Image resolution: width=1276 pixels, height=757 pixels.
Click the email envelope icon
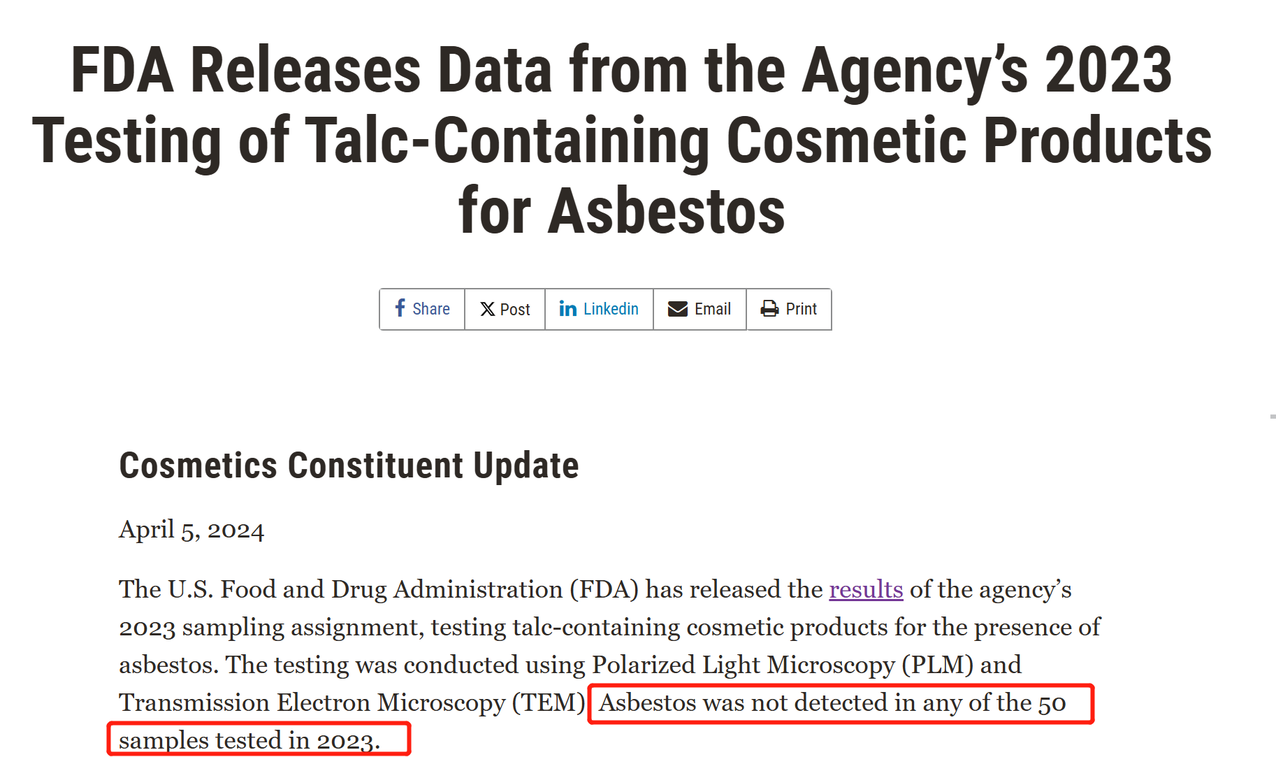point(677,309)
